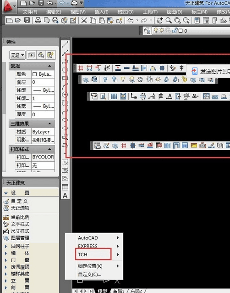The height and width of the screenshot is (293, 230).
Task: Click the Zoom Window icon
Action: 177,20
